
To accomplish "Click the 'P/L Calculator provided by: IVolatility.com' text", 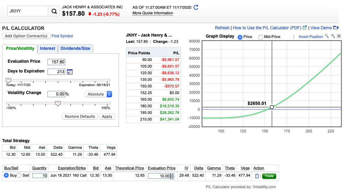I will (x=241, y=187).
